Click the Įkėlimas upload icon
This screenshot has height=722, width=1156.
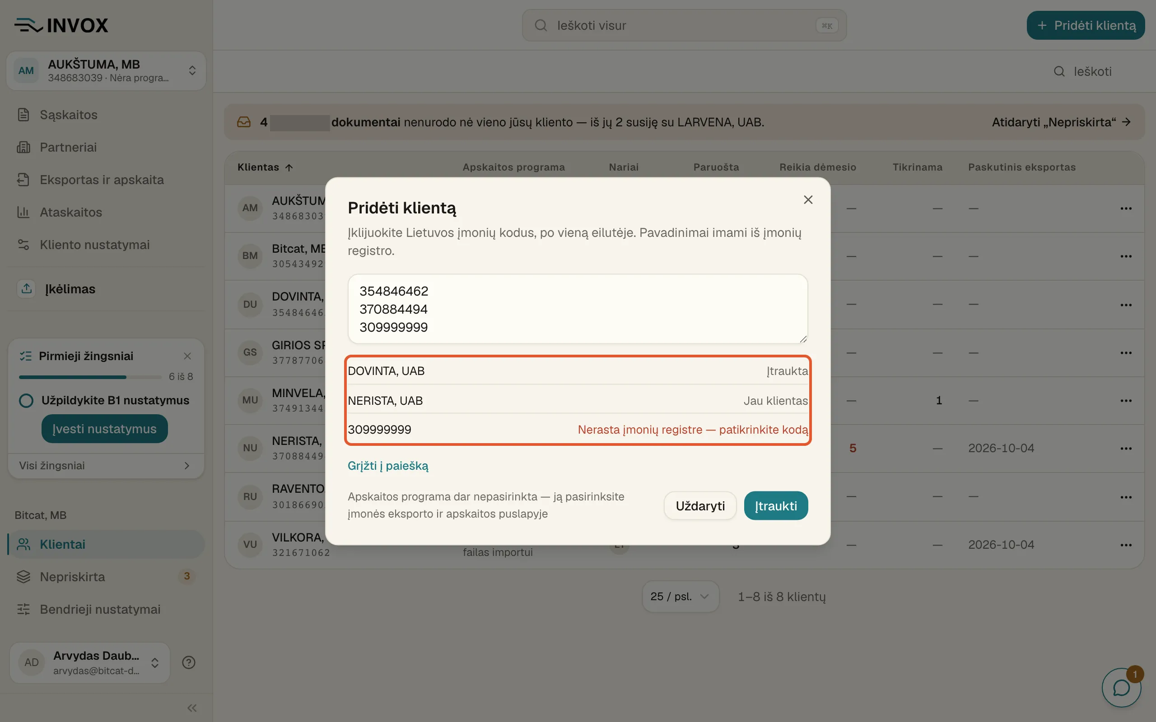[x=27, y=288]
